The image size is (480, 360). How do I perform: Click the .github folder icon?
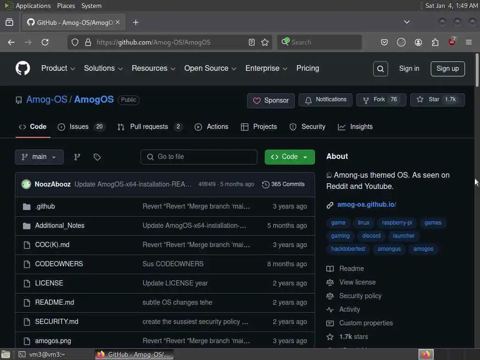(x=27, y=207)
